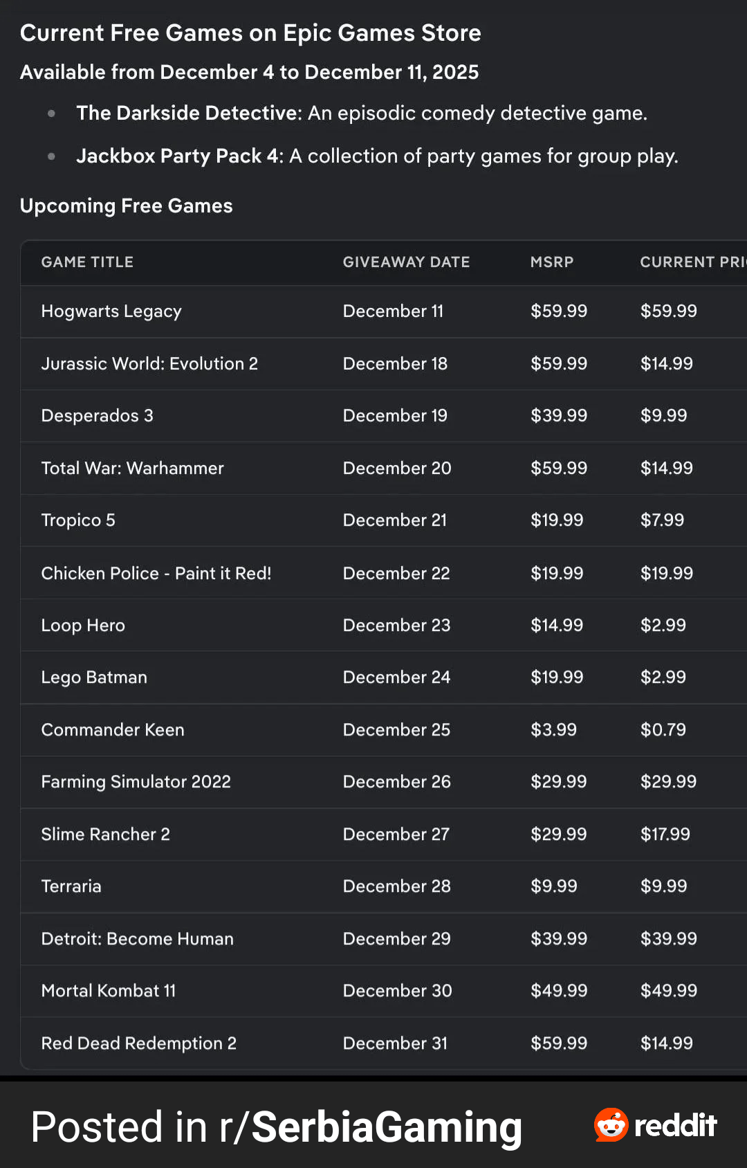Click the GIVEAWAY DATE column header
747x1168 pixels.
(x=406, y=262)
